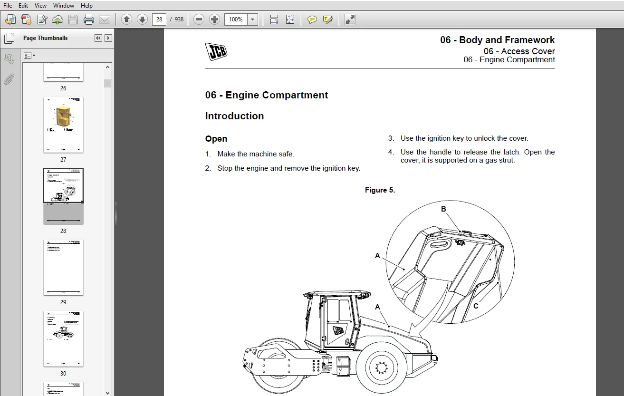Expand panel with the right arrow button
The width and height of the screenshot is (624, 396).
click(x=108, y=38)
